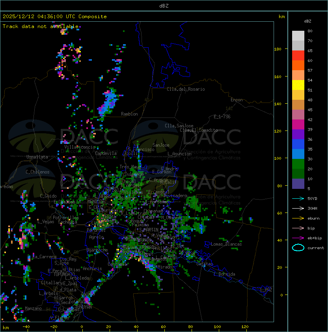Image resolution: width=328 pixels, height=332 pixels.
Task: Click the 'Capdevila' map label
Action: (106, 153)
